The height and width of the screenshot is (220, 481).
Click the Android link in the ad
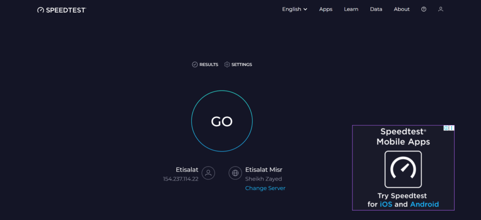click(424, 204)
